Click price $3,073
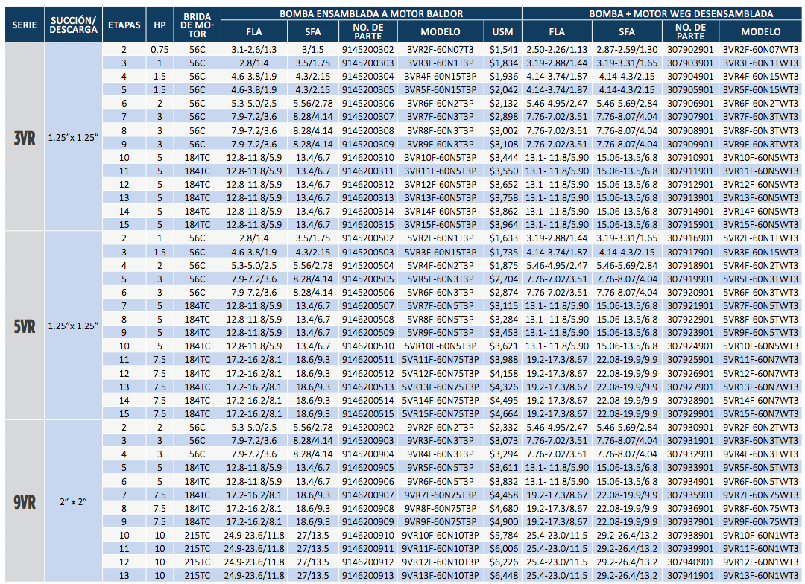The image size is (805, 584). [503, 440]
